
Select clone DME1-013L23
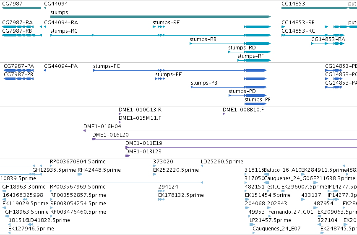[x=241, y=156]
